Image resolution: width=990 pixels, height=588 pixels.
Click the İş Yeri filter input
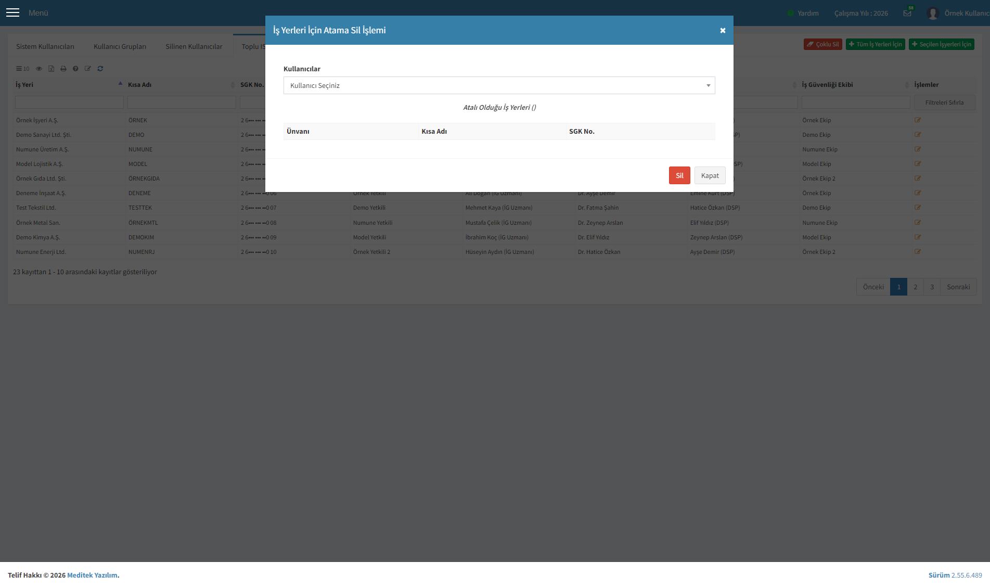coord(69,103)
